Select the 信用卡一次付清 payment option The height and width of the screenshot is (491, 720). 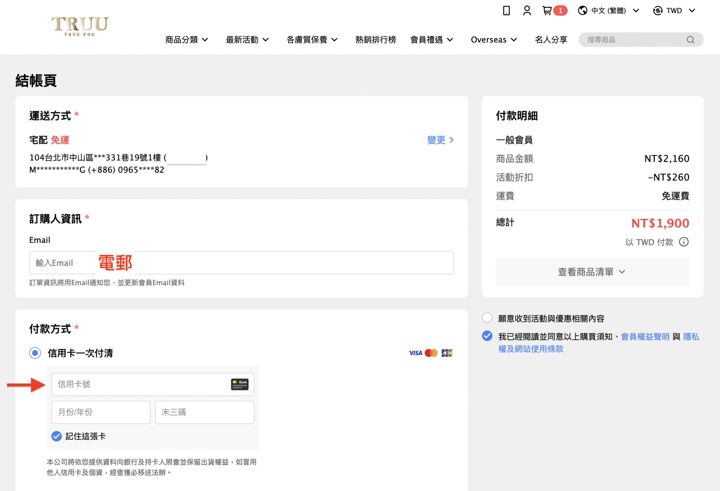[35, 353]
